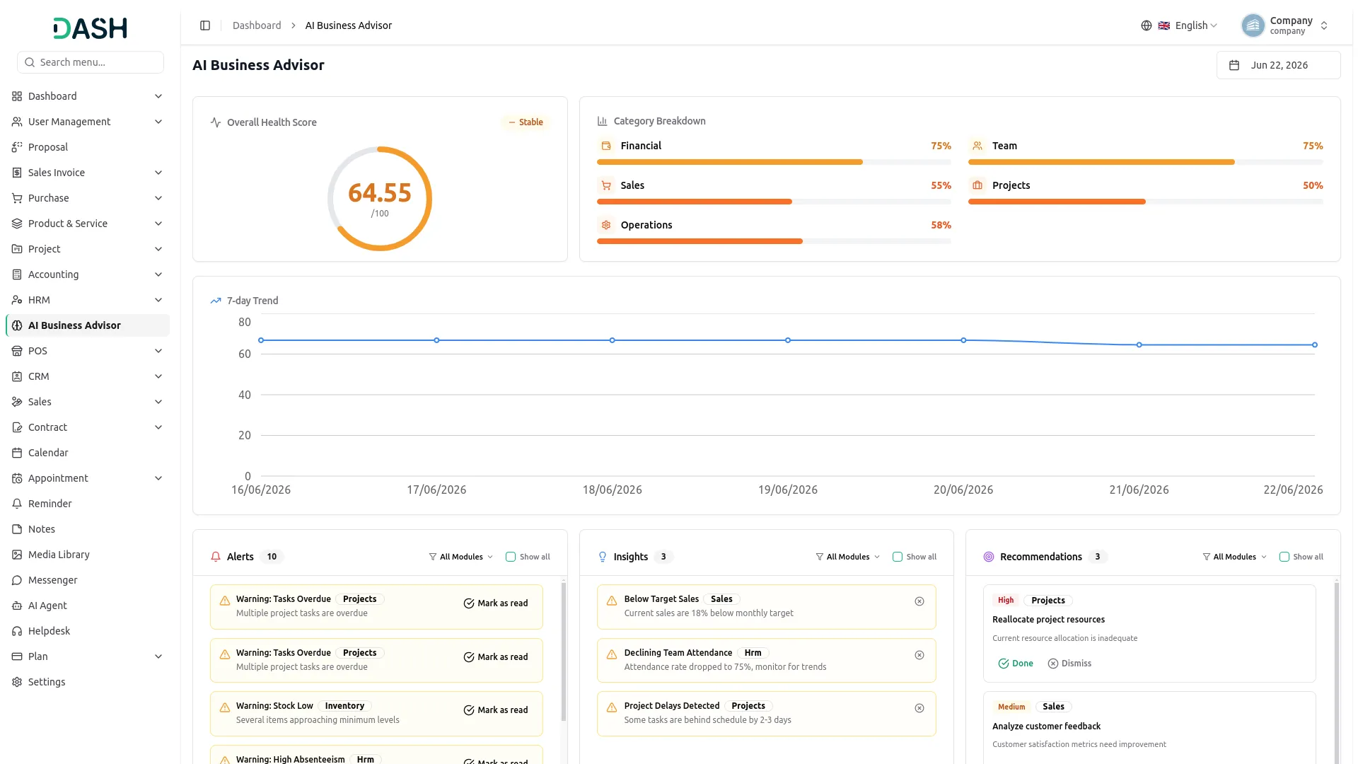Click the Projects 50% progress bar
The height and width of the screenshot is (764, 1358).
[x=1145, y=202]
